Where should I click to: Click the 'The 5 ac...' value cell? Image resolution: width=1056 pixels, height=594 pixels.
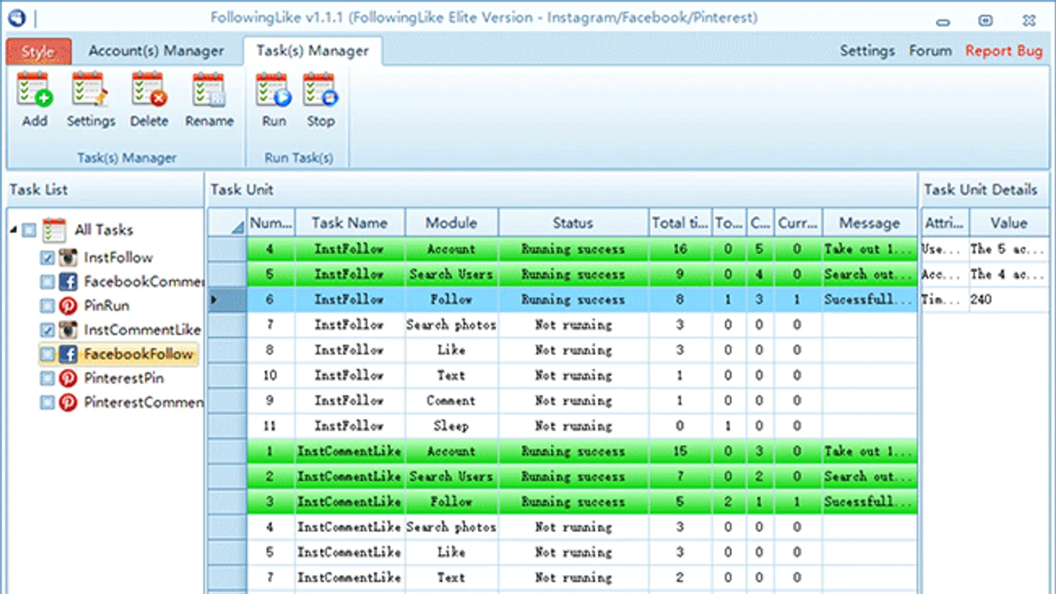1008,249
